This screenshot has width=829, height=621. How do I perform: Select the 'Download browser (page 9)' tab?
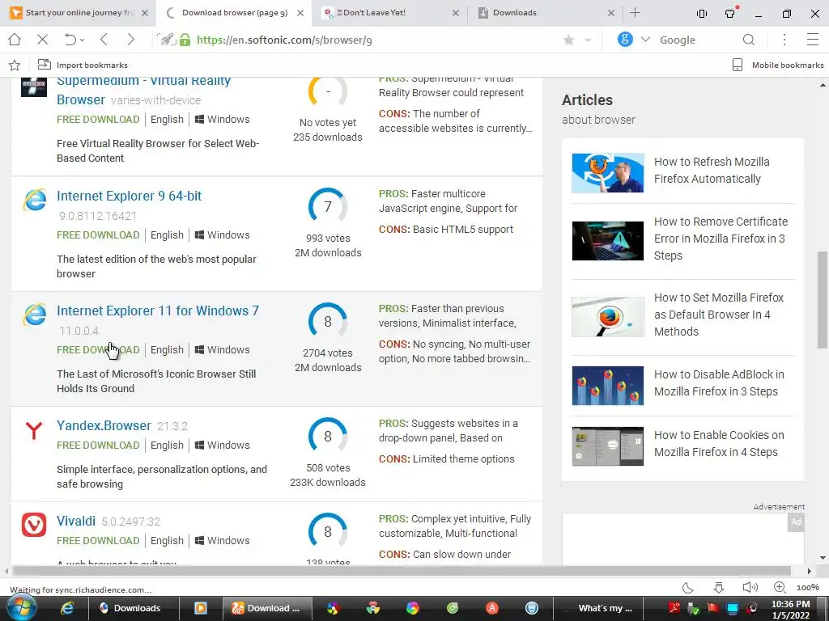[x=234, y=13]
